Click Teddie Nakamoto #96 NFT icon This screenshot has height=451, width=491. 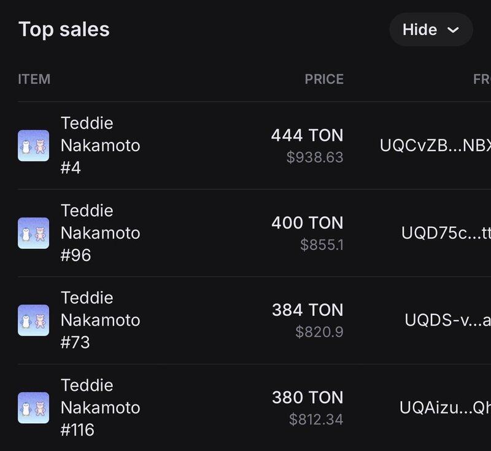coord(33,233)
